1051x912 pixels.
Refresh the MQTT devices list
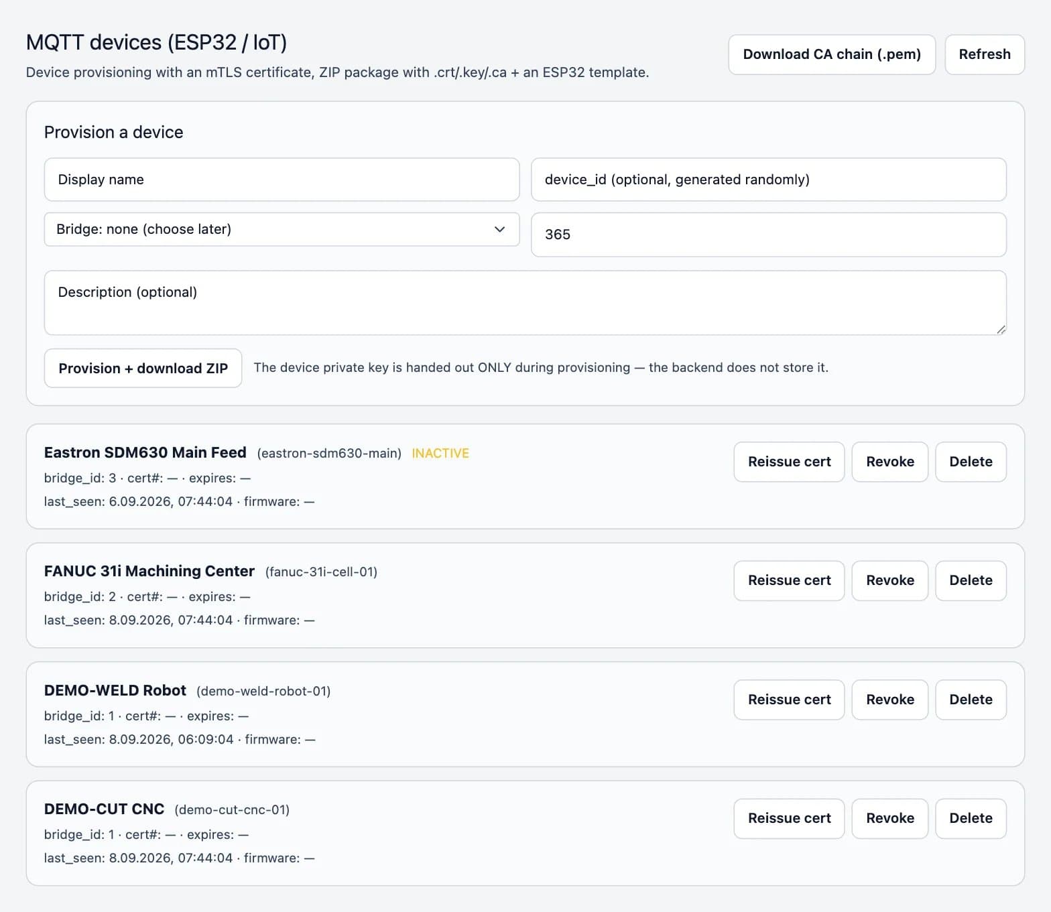tap(984, 54)
